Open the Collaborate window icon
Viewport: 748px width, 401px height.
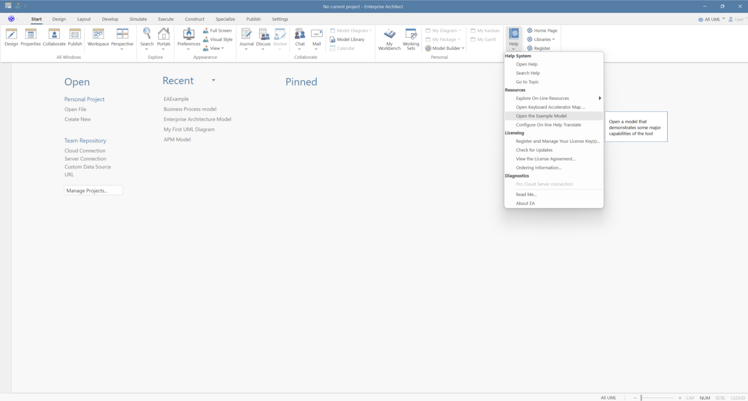click(54, 34)
